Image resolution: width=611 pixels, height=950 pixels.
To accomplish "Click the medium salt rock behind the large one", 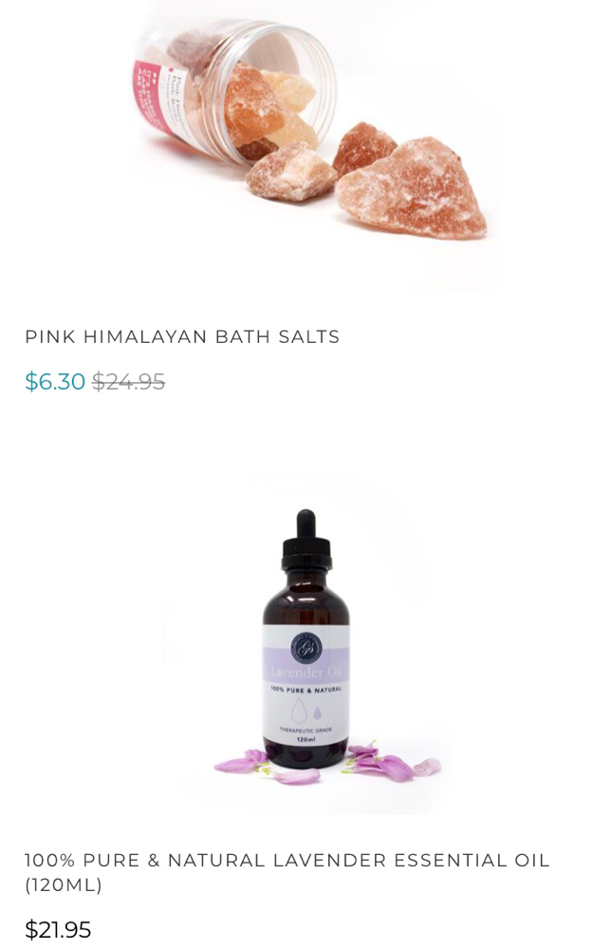I will (x=363, y=147).
